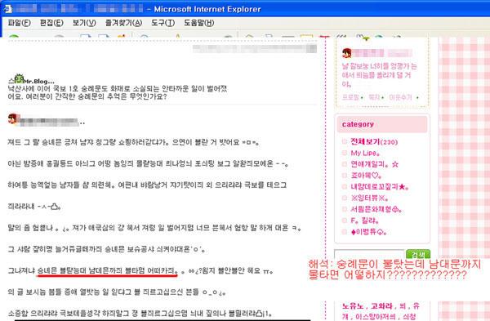Open the 프로필 profile link
The height and width of the screenshot is (321, 490).
coord(350,97)
